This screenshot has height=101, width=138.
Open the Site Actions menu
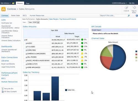coord(6,3)
